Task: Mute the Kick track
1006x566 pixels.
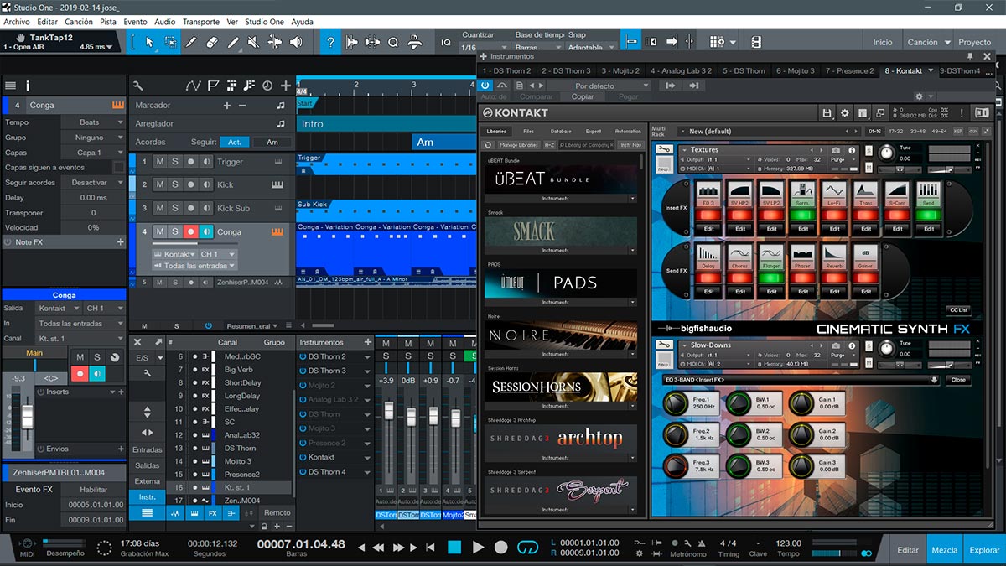Action: (159, 184)
